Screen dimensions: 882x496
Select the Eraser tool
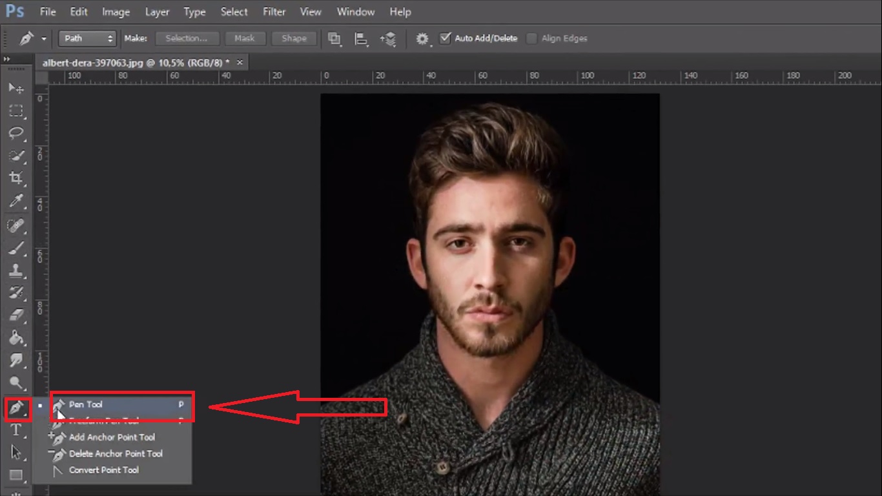[x=16, y=315]
